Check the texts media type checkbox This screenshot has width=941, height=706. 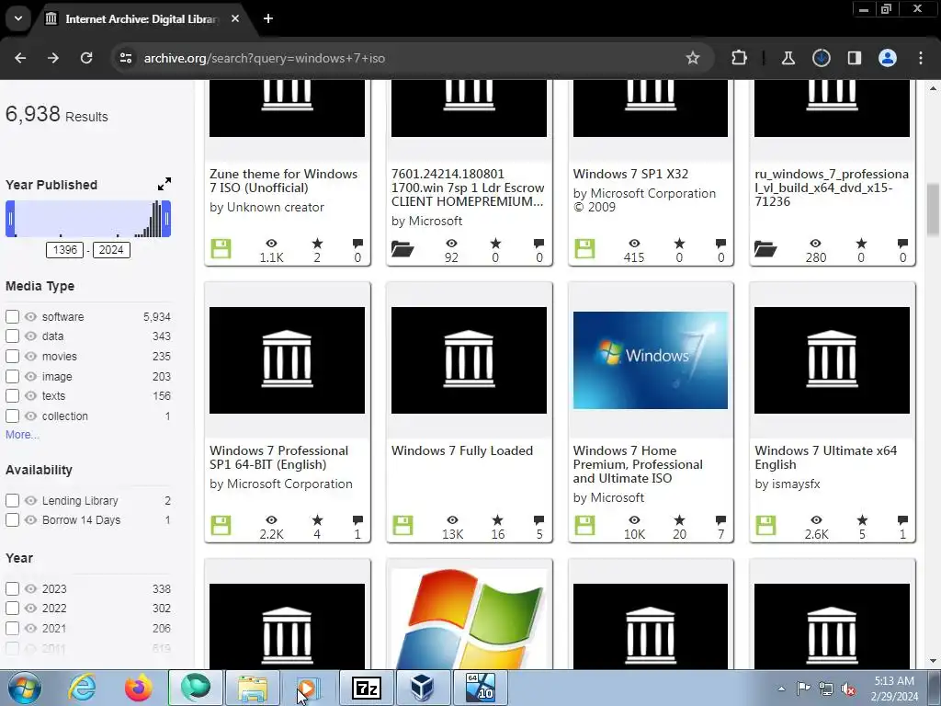click(x=12, y=395)
